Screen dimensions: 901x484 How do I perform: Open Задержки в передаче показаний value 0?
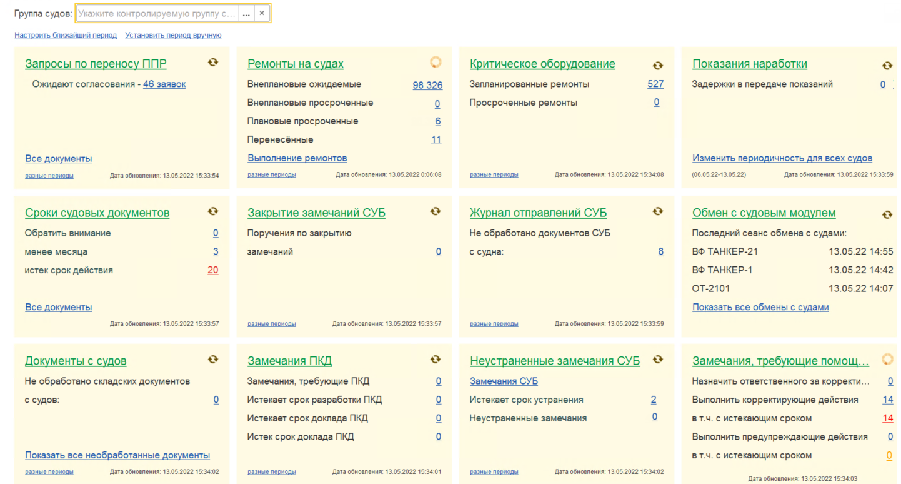883,85
